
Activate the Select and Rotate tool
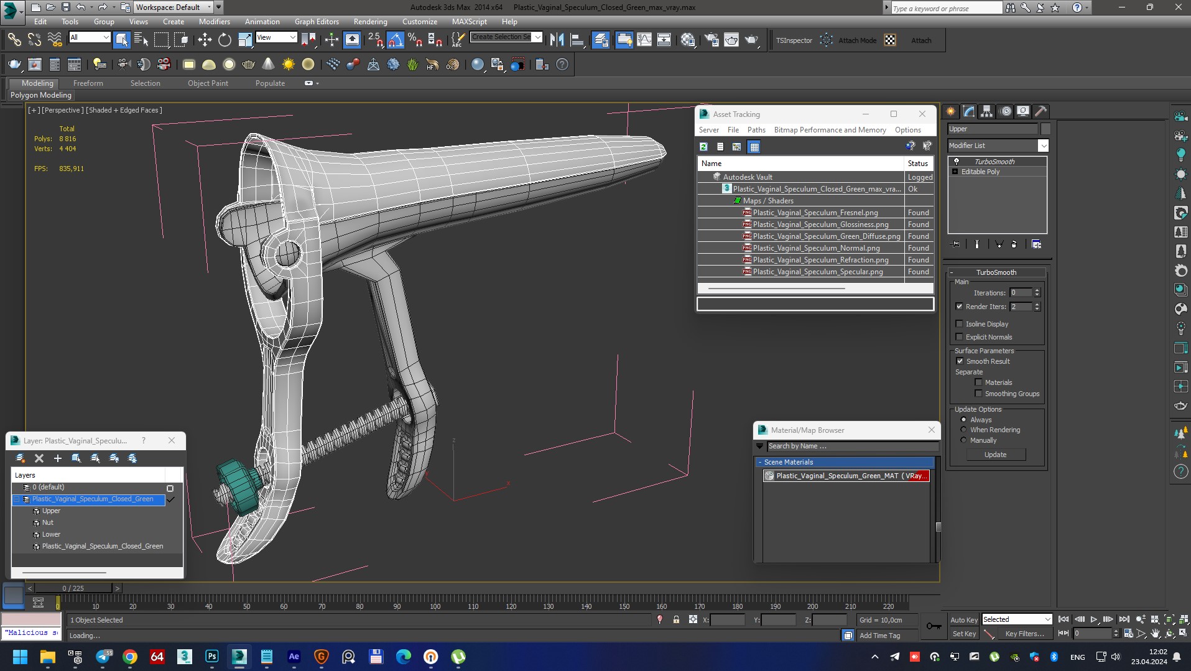coord(225,40)
